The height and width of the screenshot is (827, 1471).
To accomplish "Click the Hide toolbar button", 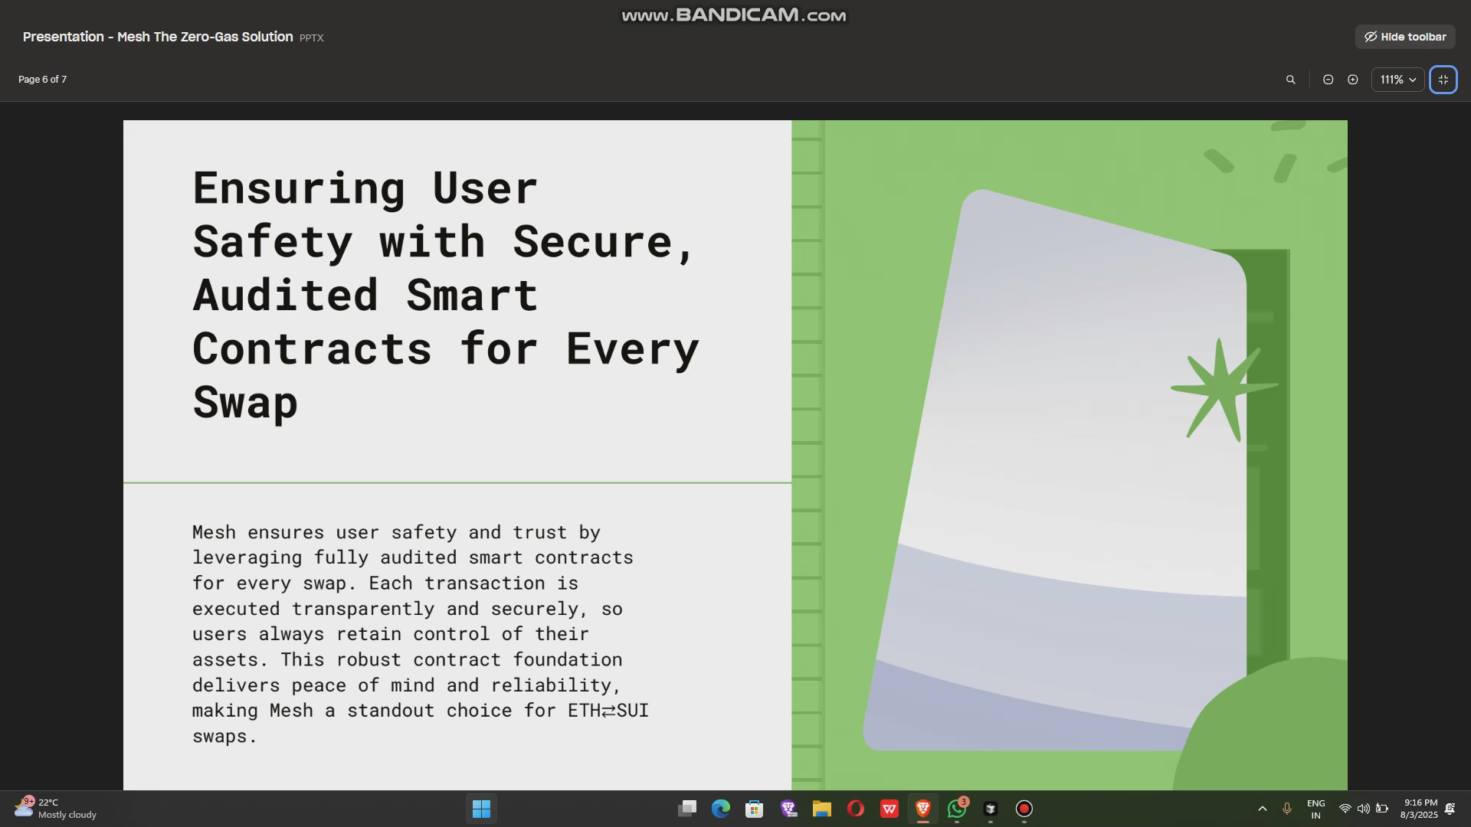I will [1405, 37].
